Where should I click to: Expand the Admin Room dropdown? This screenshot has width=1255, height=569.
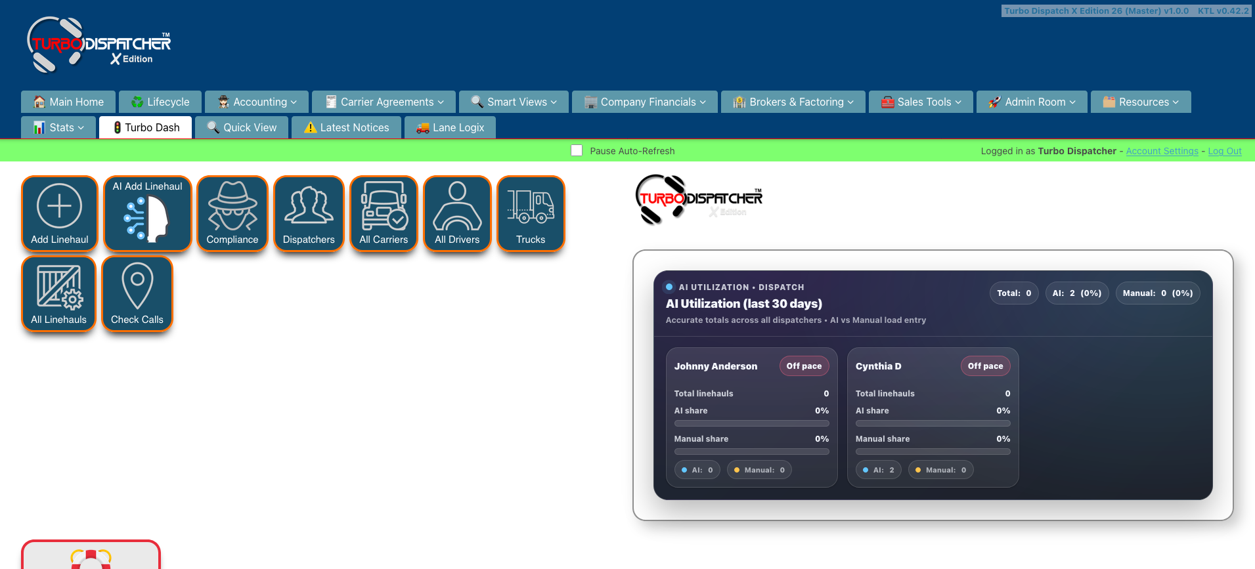click(1032, 102)
